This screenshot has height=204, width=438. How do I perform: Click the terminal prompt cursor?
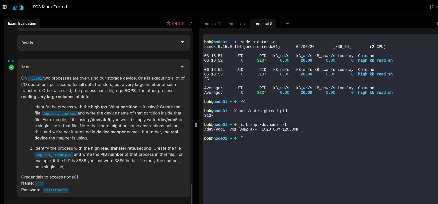[x=242, y=138]
